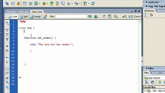Select the Attributes tab

149,11
